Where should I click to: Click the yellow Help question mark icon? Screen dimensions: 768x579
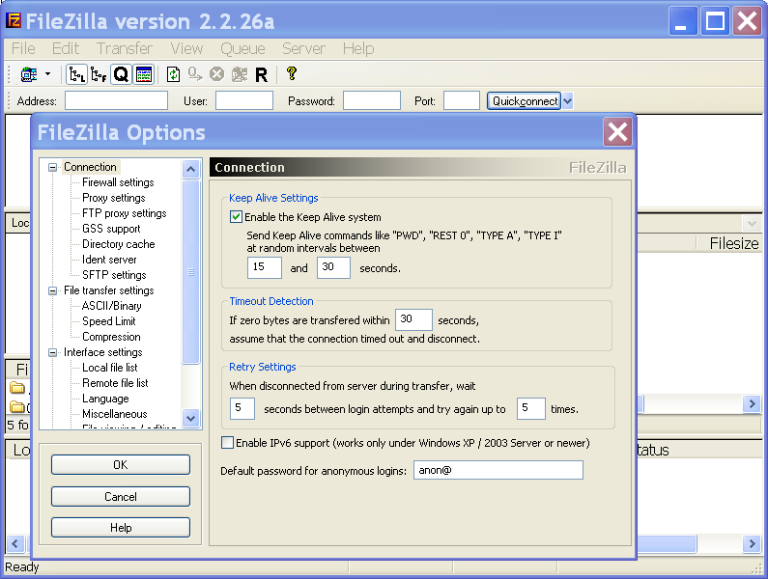point(292,74)
